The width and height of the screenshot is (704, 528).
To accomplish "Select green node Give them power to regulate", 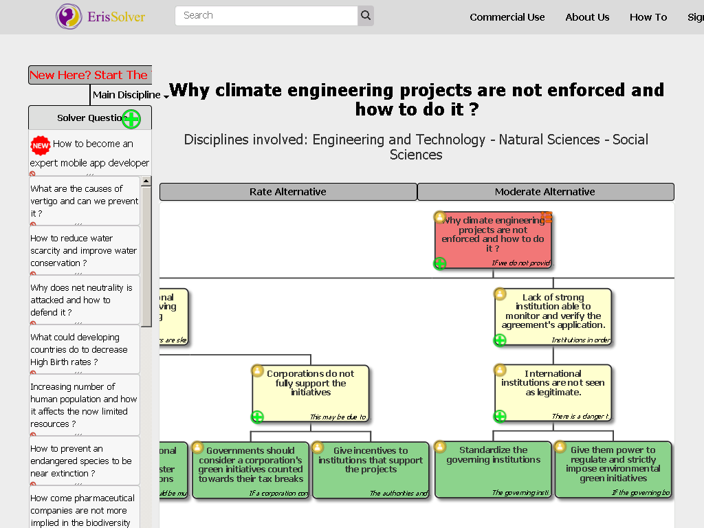I will click(613, 470).
